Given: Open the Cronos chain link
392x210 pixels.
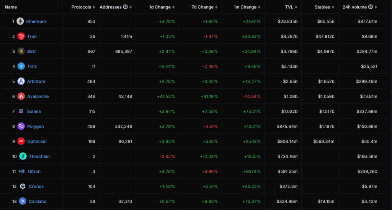Looking at the screenshot, I should pos(36,187).
